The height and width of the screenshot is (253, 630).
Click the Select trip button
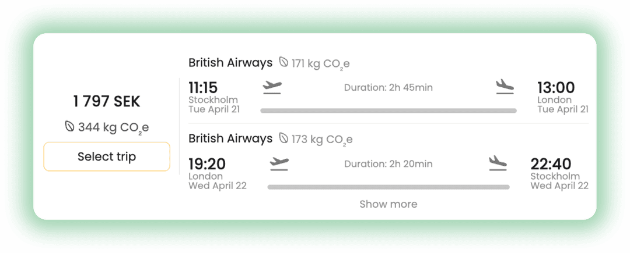pos(107,157)
